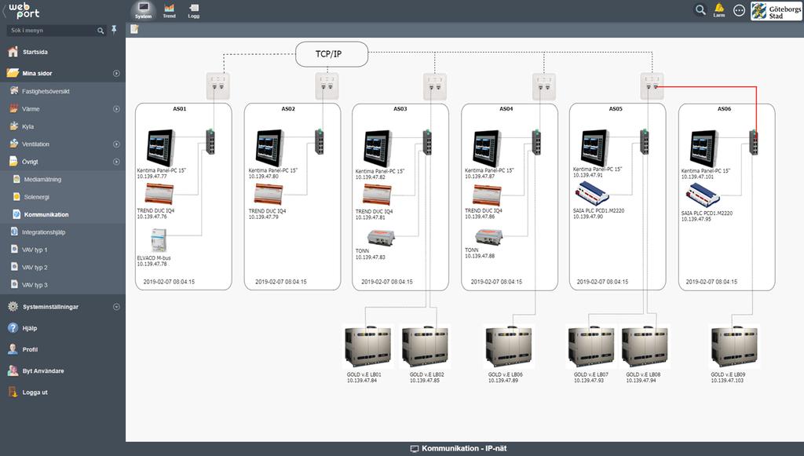This screenshot has height=456, width=804.
Task: Open the Logg toolbar icon
Action: [194, 10]
